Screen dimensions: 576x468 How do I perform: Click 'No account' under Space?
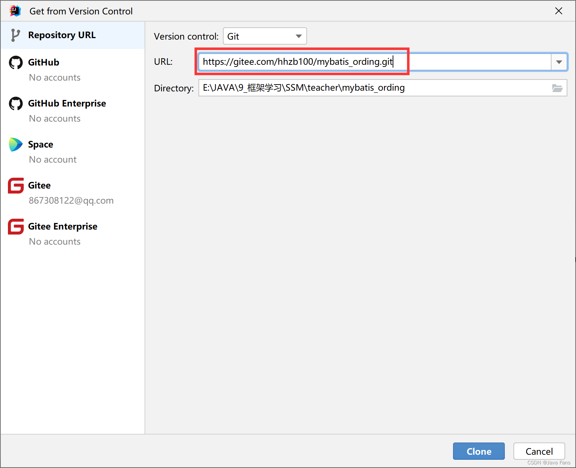(53, 159)
